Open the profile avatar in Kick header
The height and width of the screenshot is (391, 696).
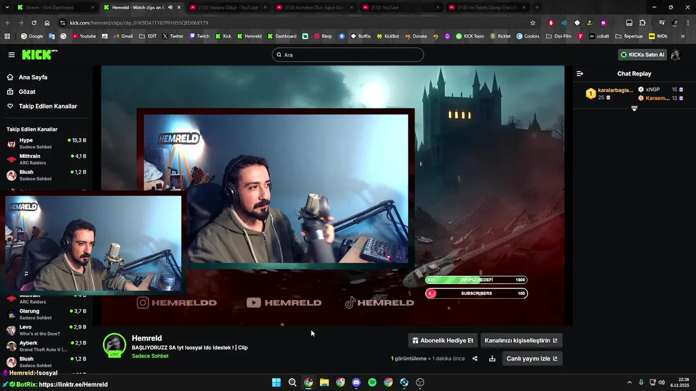(x=675, y=55)
